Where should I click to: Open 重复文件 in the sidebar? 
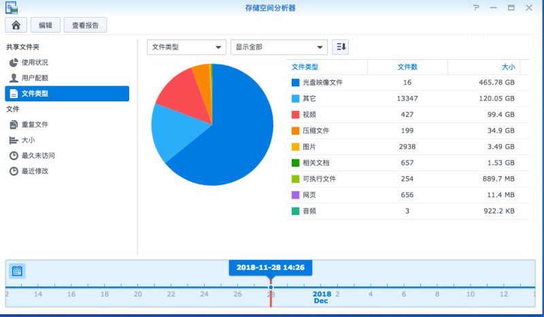67,124
